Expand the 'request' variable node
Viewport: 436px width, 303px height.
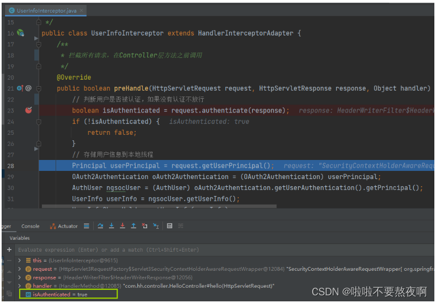20,269
